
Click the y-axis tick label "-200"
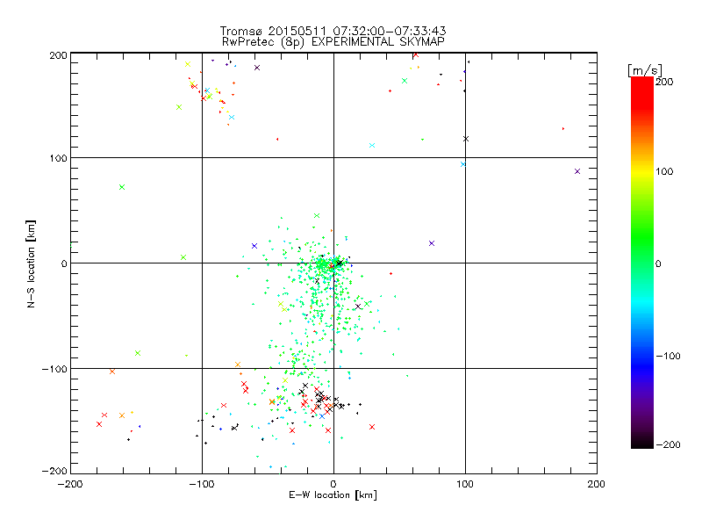pyautogui.click(x=54, y=471)
